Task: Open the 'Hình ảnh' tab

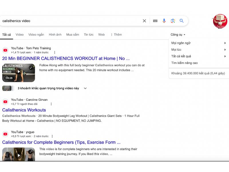Action: tap(55, 35)
